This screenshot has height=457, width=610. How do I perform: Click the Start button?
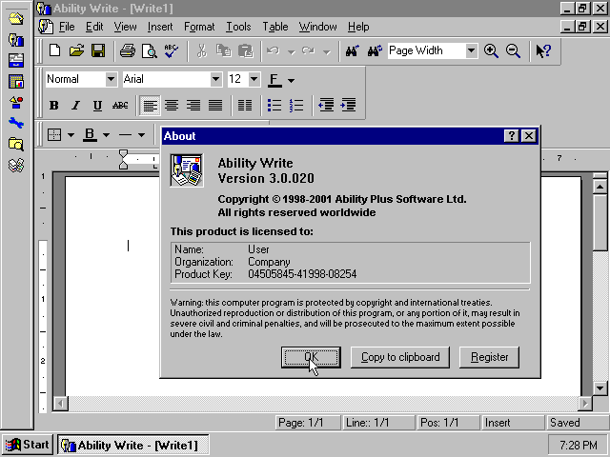(28, 445)
